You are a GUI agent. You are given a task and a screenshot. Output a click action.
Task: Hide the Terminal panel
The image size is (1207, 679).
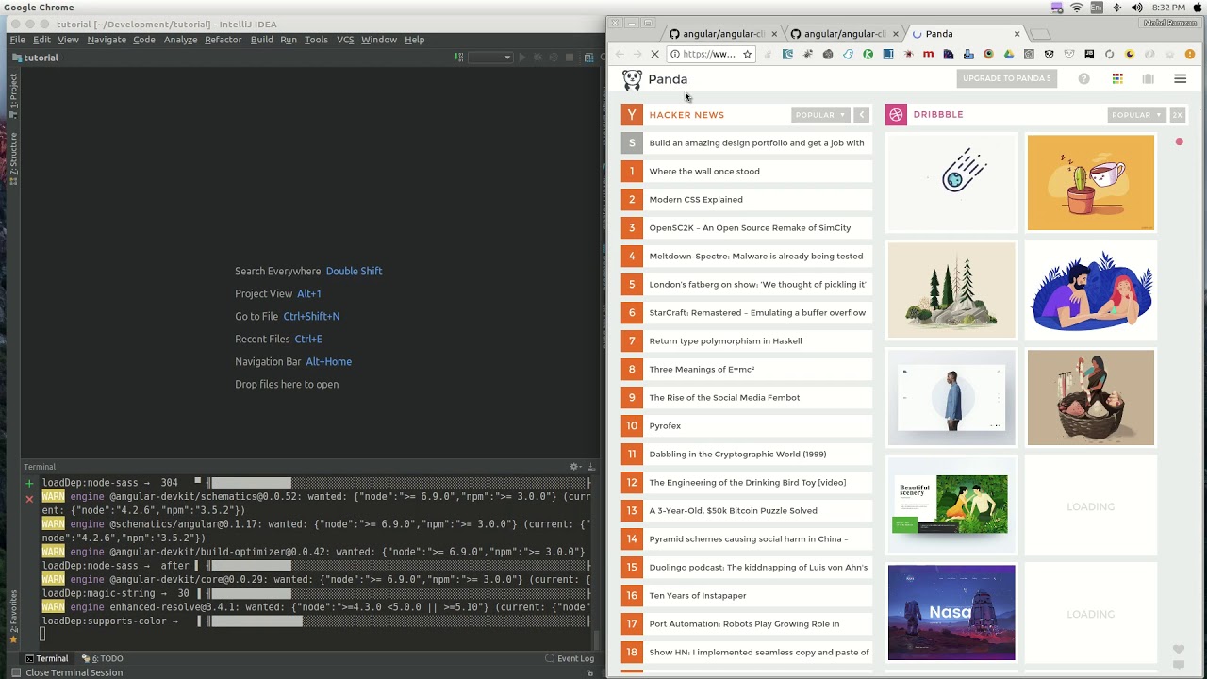click(591, 467)
